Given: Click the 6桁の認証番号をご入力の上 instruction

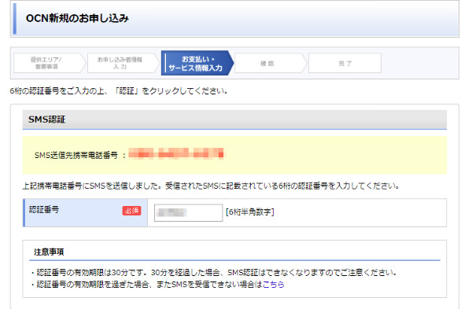Looking at the screenshot, I should coord(119,91).
